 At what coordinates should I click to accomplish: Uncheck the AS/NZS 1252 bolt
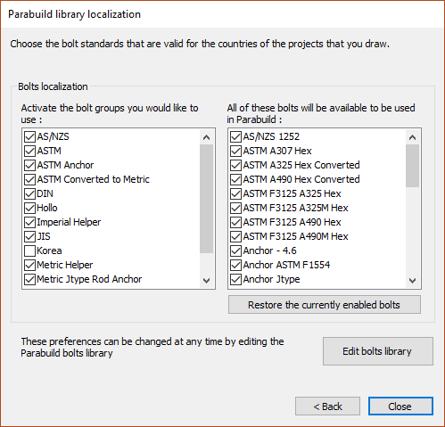coord(235,136)
